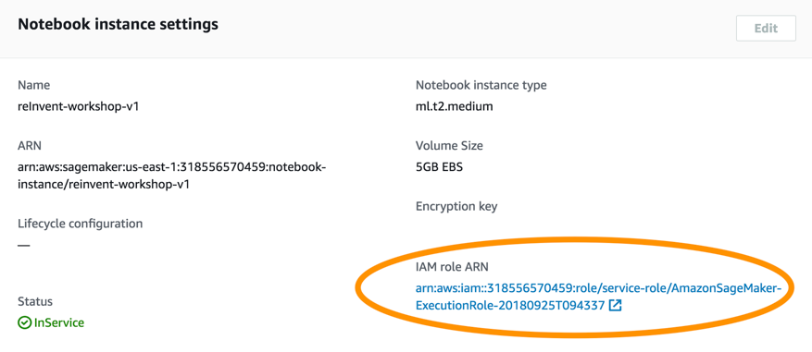812x352 pixels.
Task: Click the green InService check icon
Action: click(x=24, y=323)
